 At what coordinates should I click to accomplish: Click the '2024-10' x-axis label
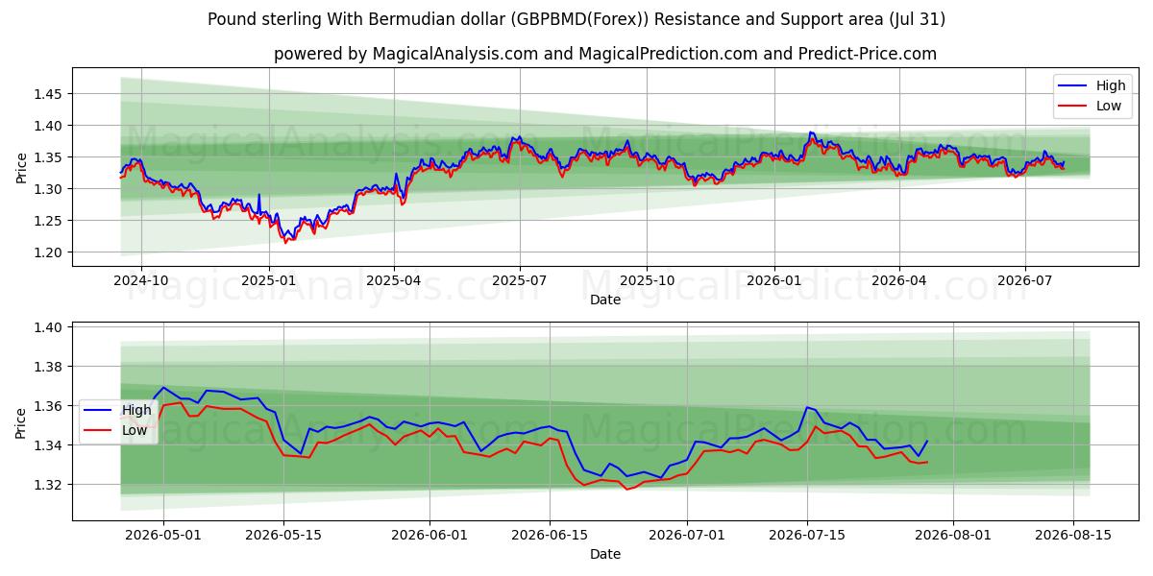pos(141,281)
